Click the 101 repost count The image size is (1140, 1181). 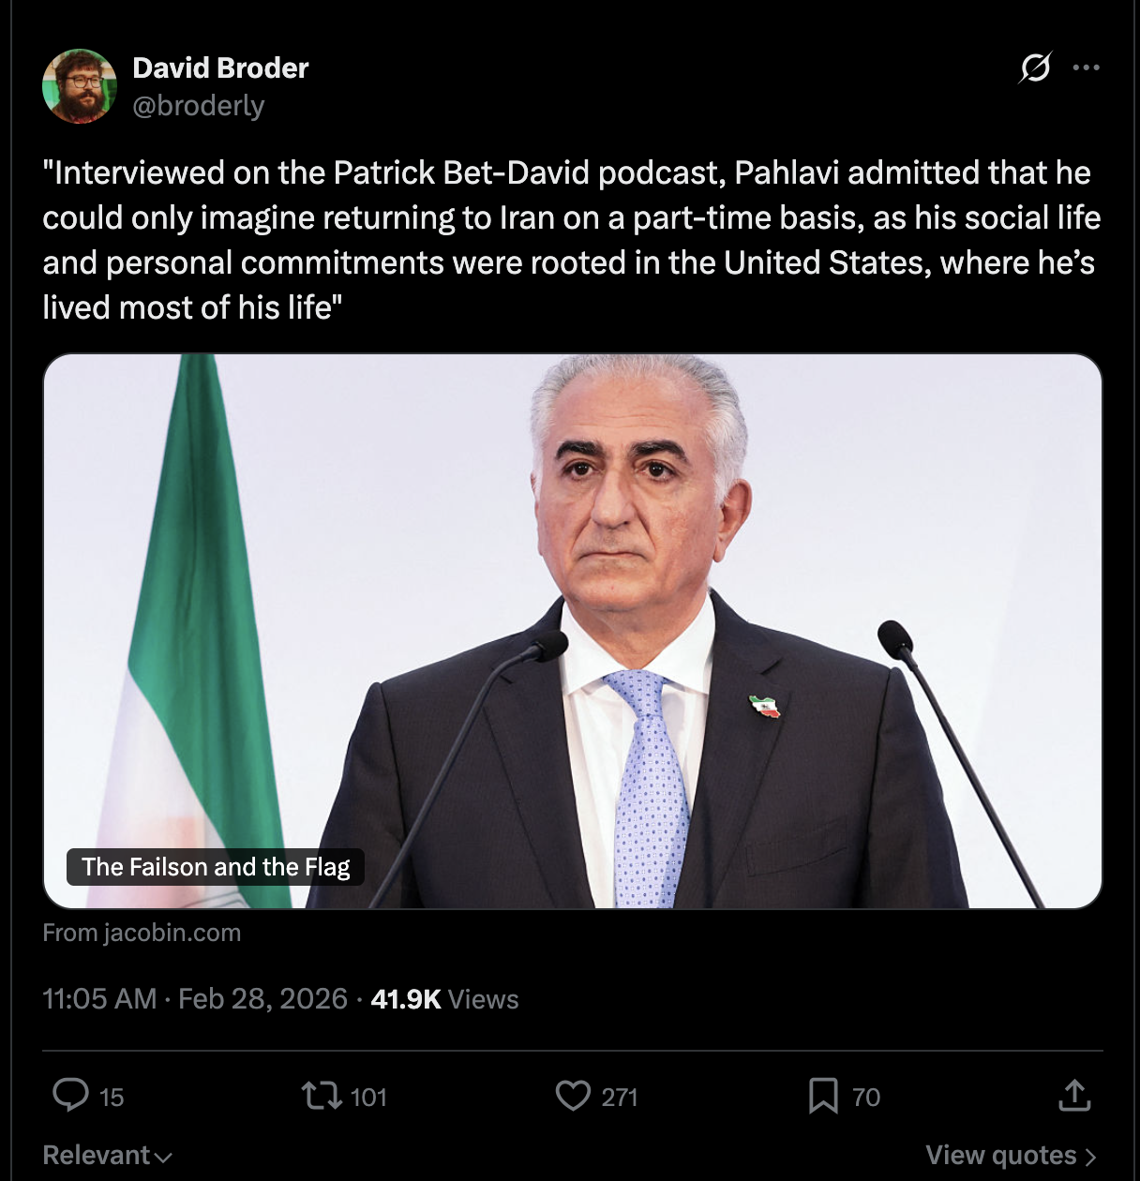368,1098
